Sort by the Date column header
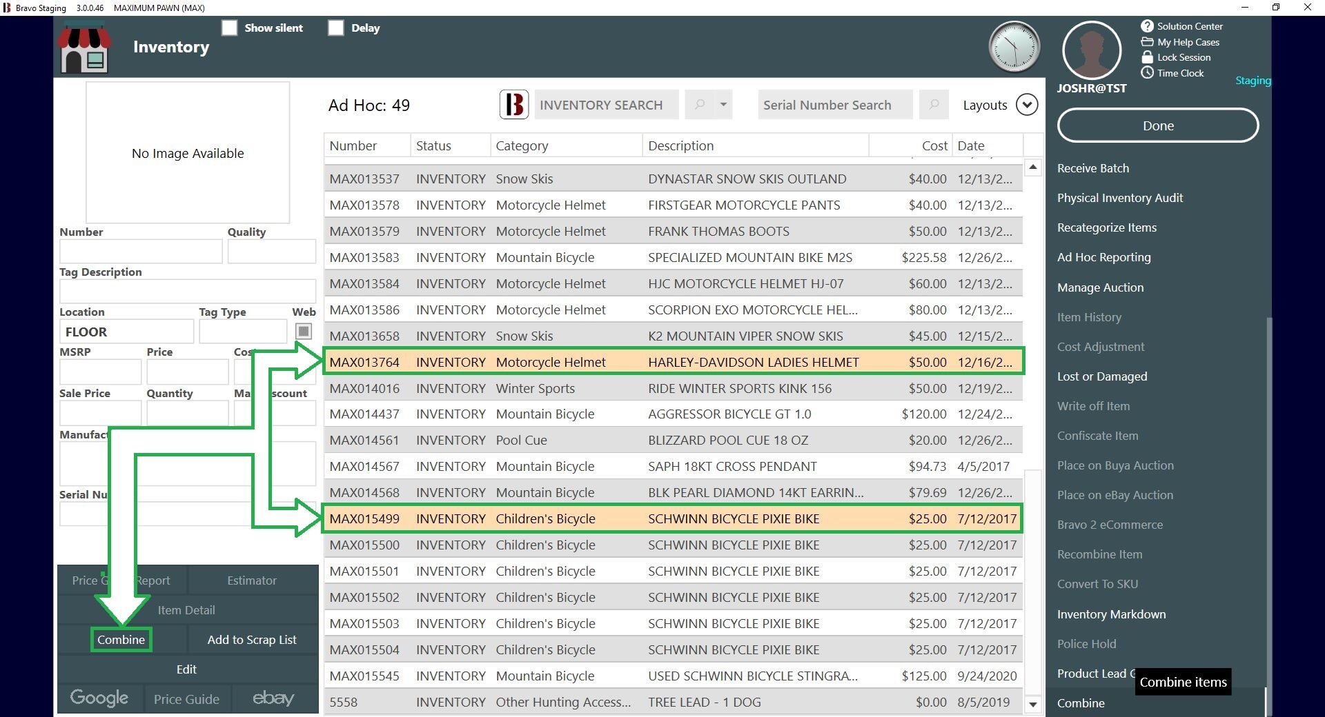 (x=988, y=145)
